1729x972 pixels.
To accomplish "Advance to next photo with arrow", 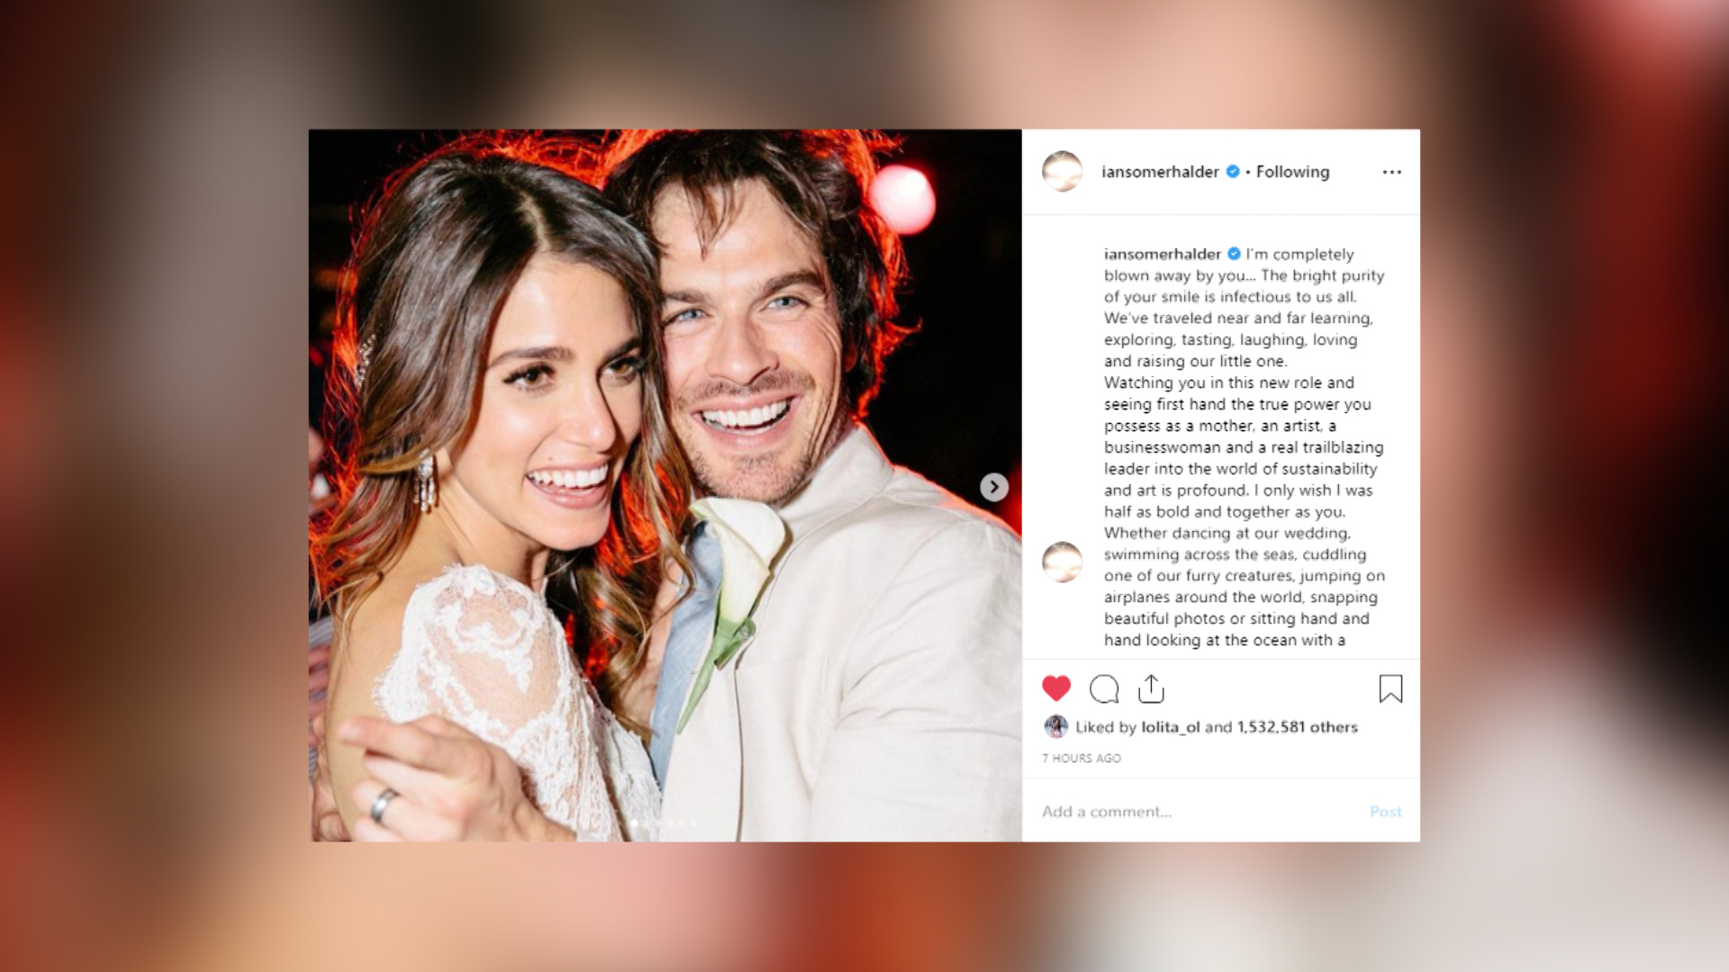I will tap(993, 487).
